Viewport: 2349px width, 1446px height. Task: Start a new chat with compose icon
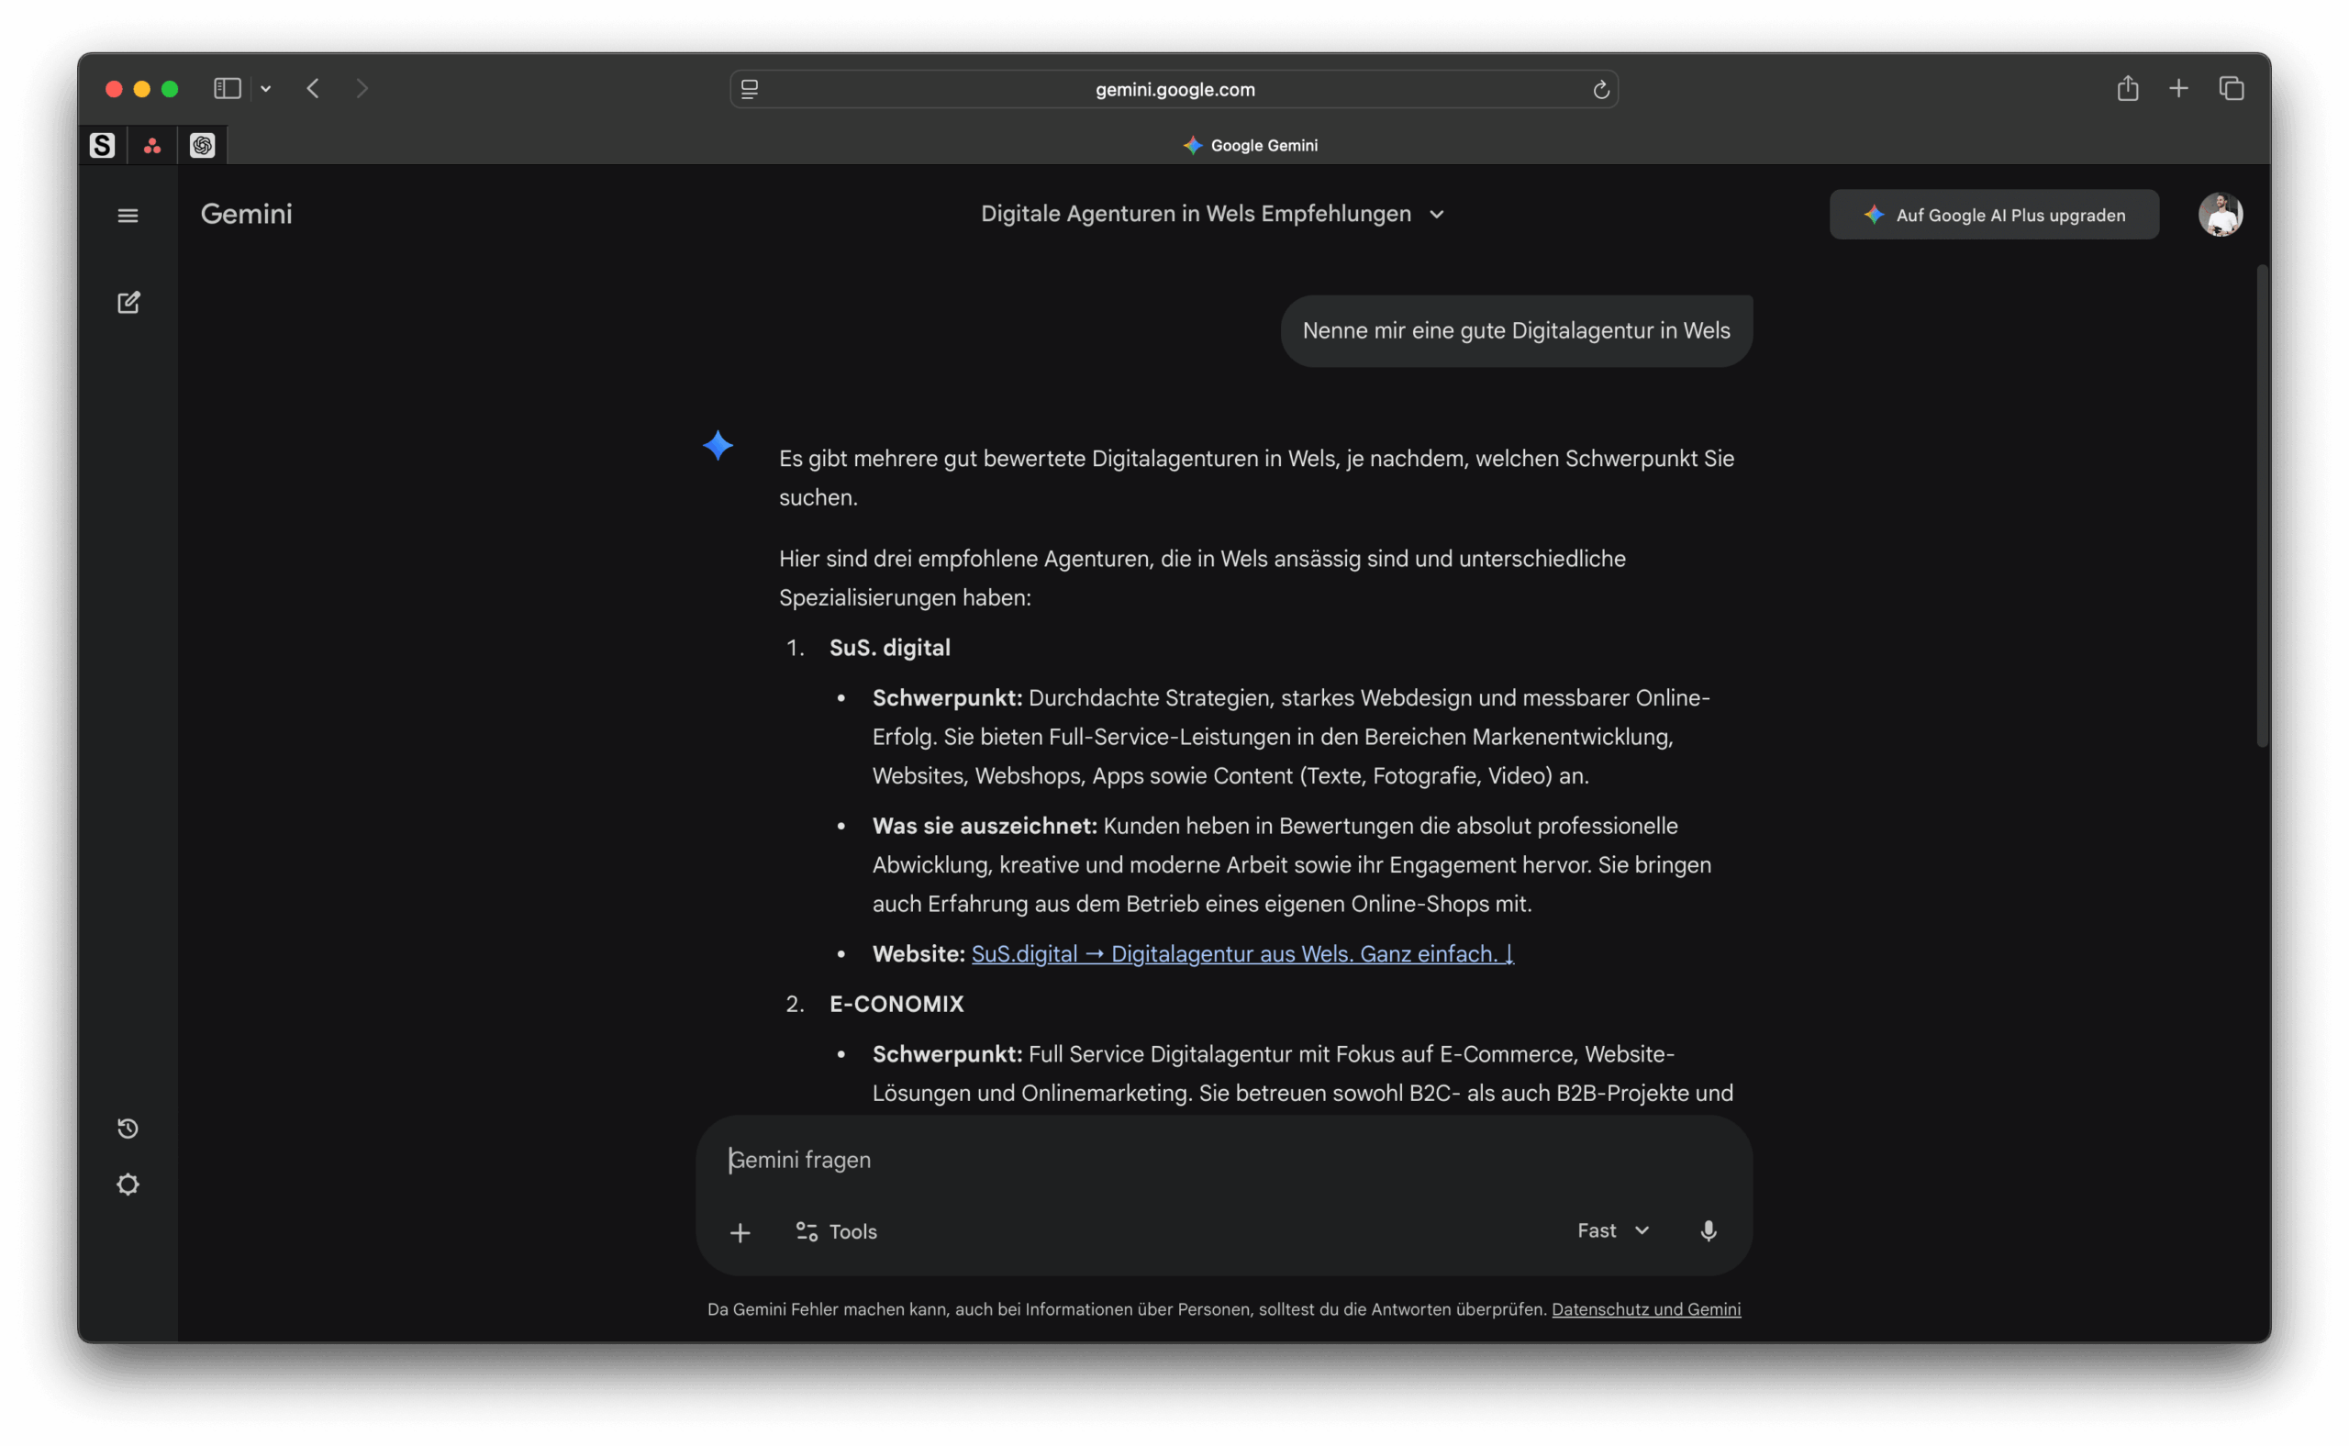coord(128,303)
